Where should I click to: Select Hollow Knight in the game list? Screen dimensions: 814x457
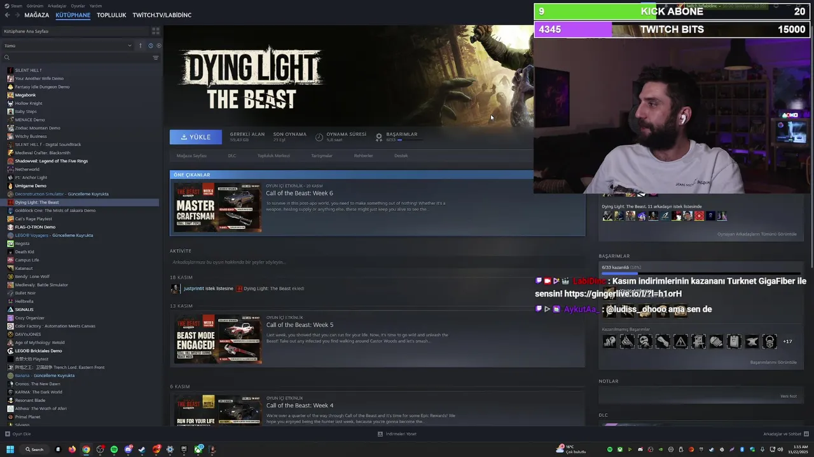[29, 103]
